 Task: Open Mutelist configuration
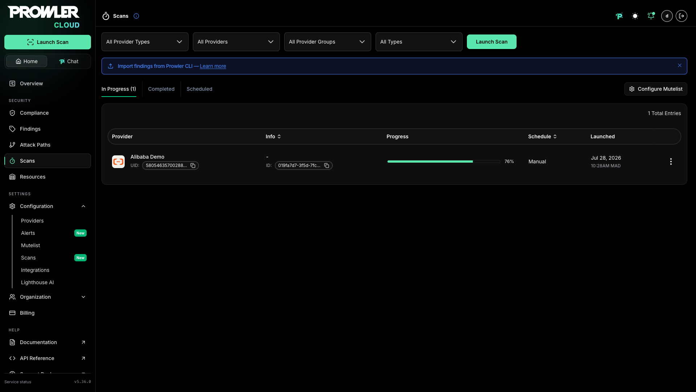click(x=30, y=245)
